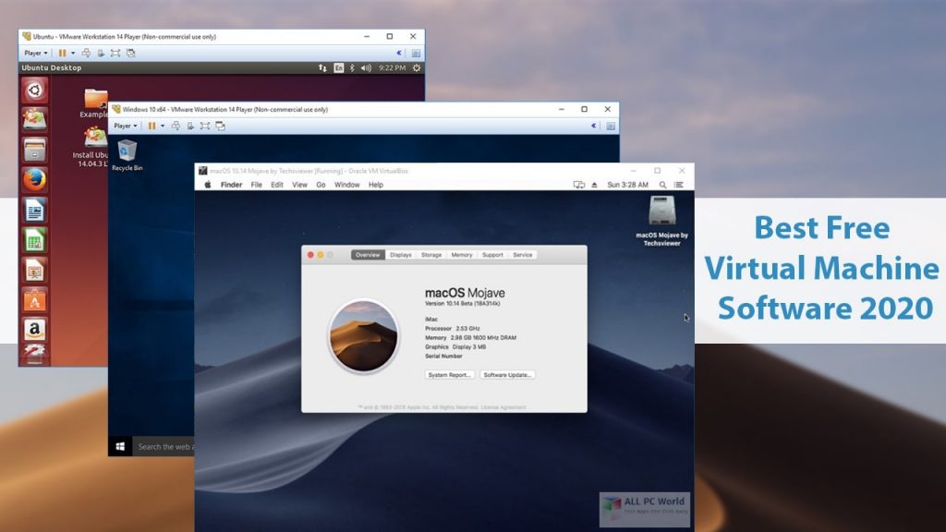Open the Apple menu in macOS VM

tap(208, 185)
